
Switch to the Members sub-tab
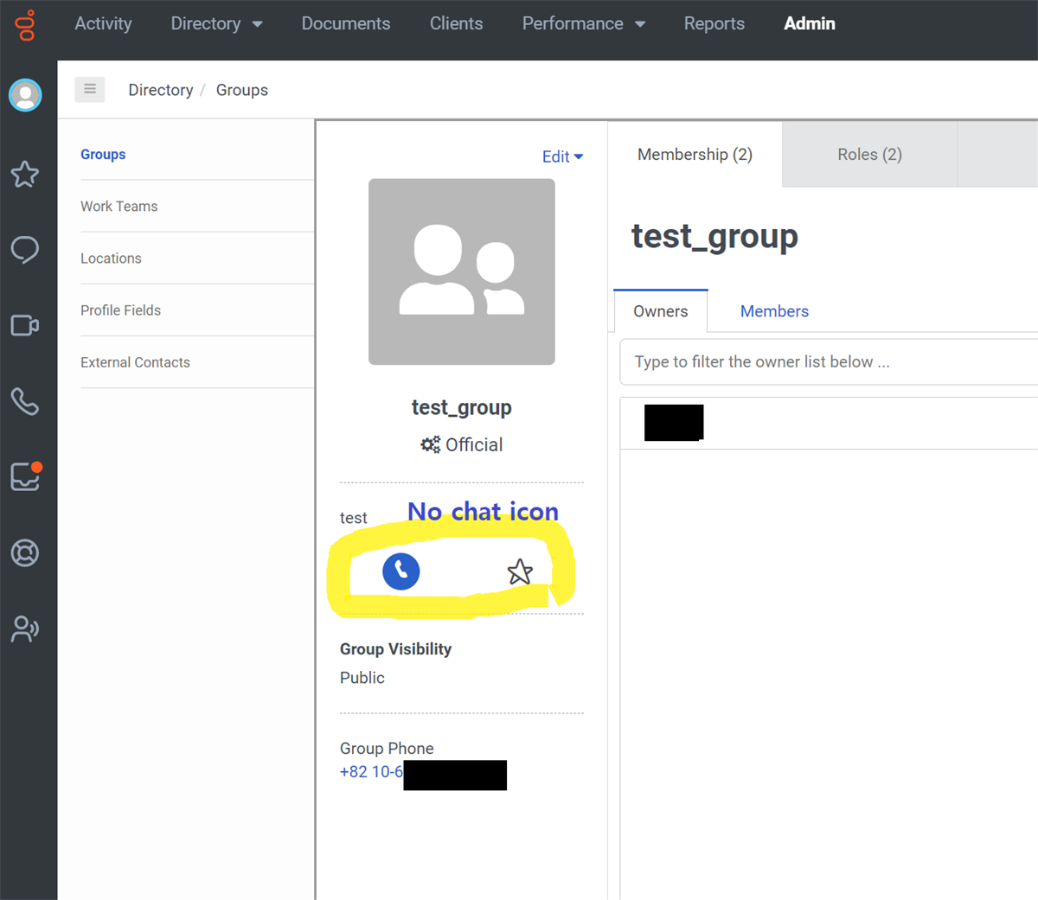click(x=774, y=310)
